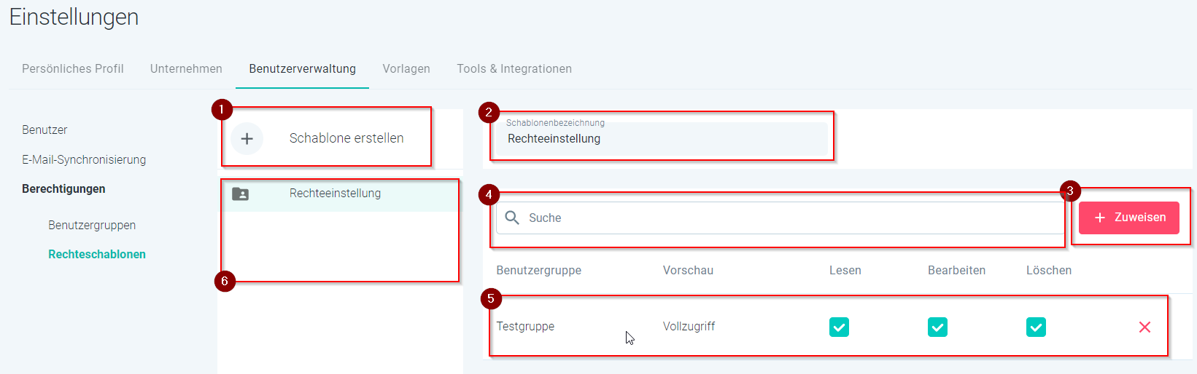Toggle Lesen checkbox for Testgruppe

[x=839, y=327]
